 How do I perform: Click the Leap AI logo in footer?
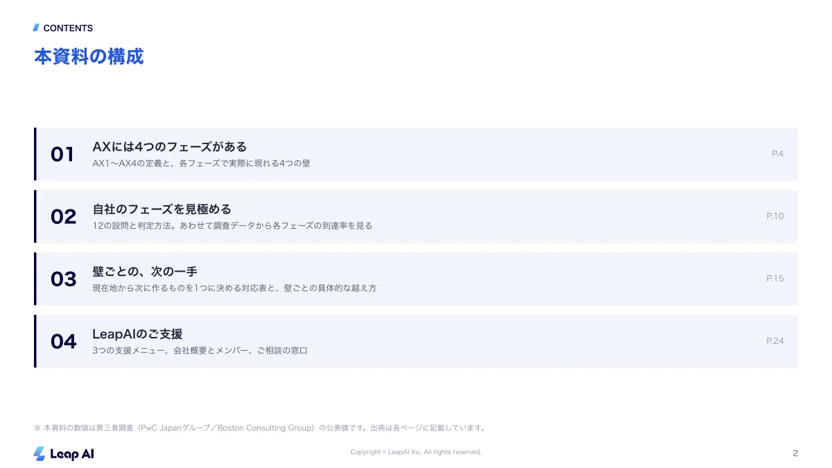pos(64,453)
